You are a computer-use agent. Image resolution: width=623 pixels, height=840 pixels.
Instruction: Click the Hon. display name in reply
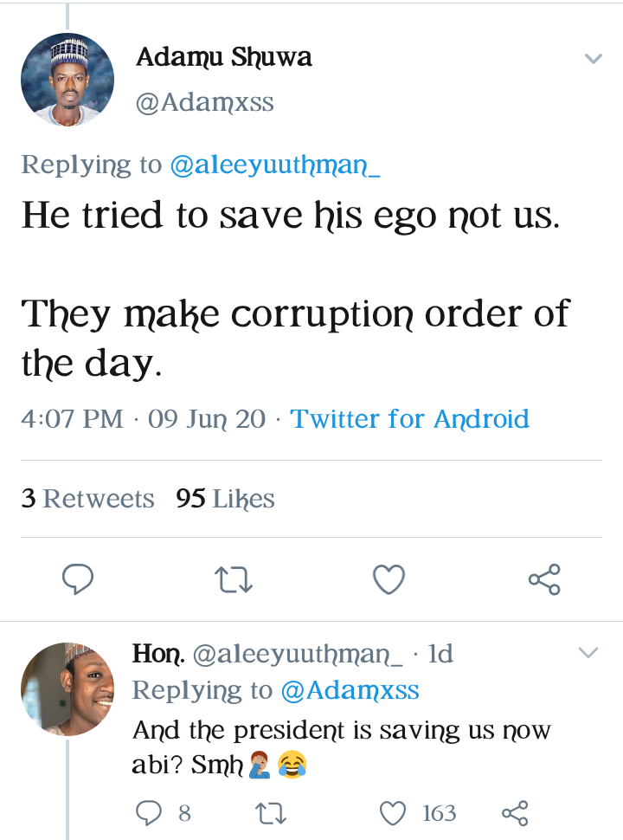tap(157, 654)
